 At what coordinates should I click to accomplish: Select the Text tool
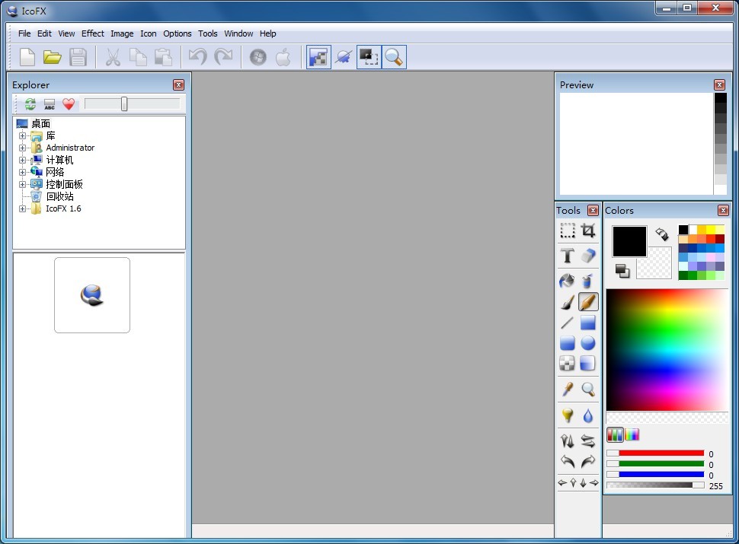click(568, 256)
